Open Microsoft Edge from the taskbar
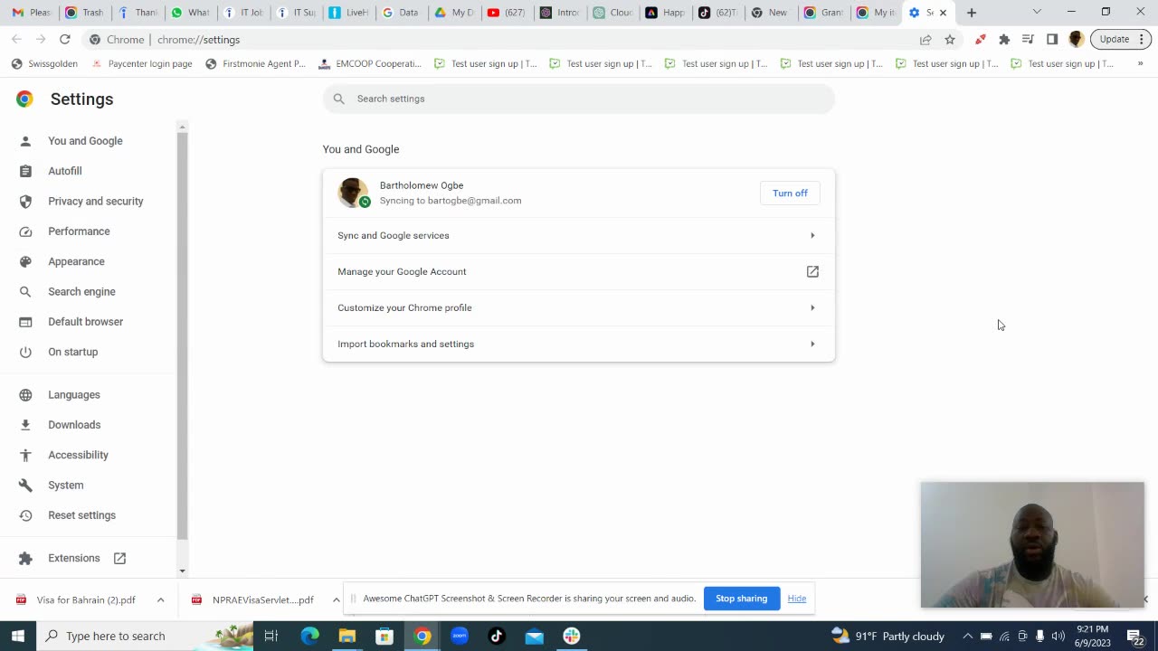1158x651 pixels. [309, 636]
